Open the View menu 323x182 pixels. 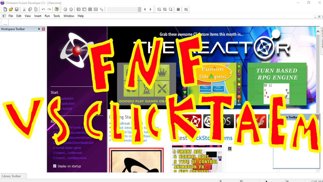(x=28, y=16)
